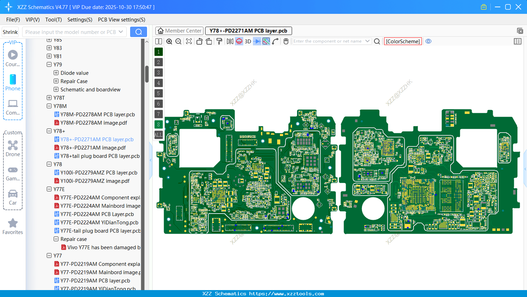Click the mouse settings icon
The width and height of the screenshot is (527, 297).
pyautogui.click(x=286, y=42)
